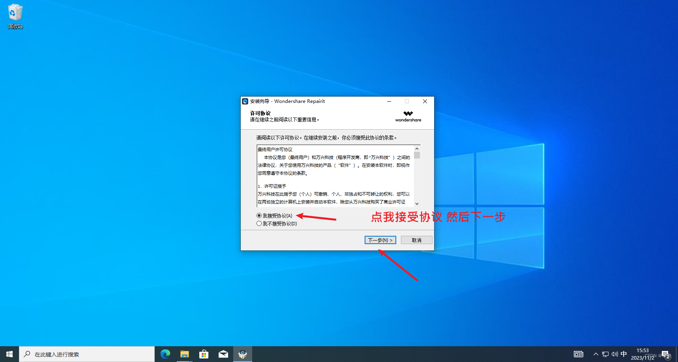The width and height of the screenshot is (678, 362).
Task: Click the "许可协议" header title
Action: coord(260,113)
